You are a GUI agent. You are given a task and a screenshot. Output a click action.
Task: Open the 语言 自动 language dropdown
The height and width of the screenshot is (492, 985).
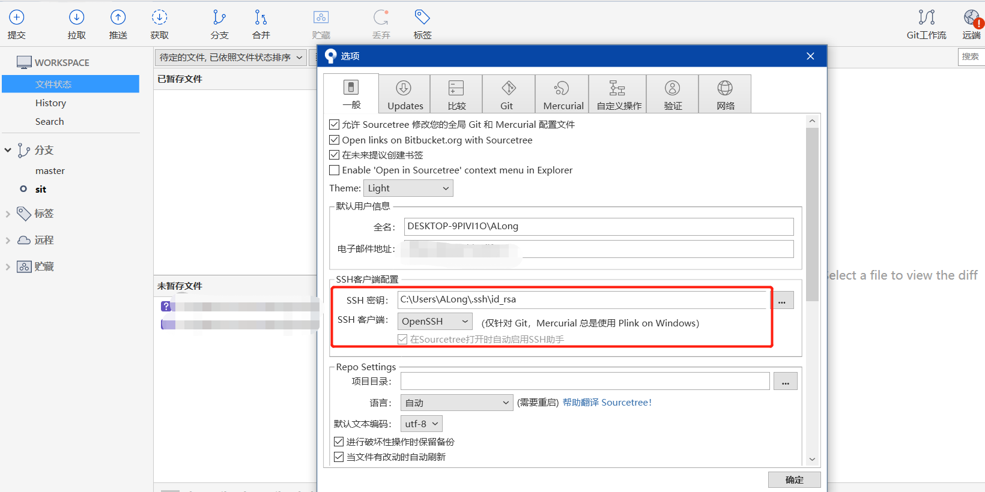coord(457,403)
